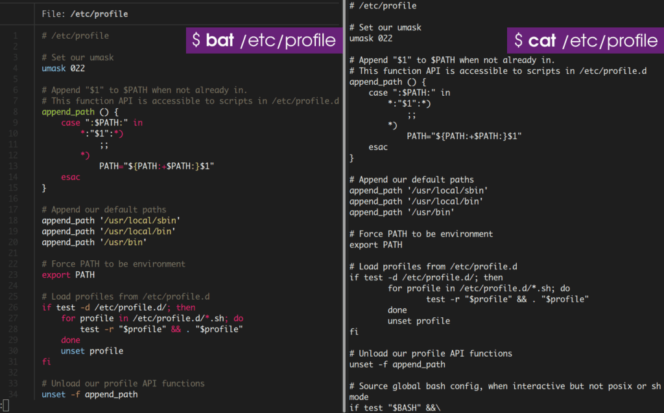Click the 'File: /etc/profile' header in bat pane
Image resolution: width=664 pixels, height=413 pixels.
[85, 14]
